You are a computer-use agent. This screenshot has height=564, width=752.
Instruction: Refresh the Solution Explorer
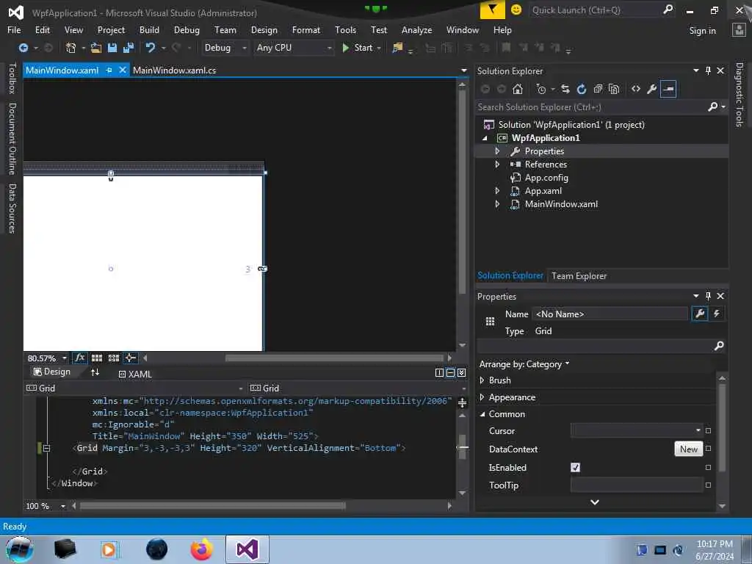(x=582, y=89)
